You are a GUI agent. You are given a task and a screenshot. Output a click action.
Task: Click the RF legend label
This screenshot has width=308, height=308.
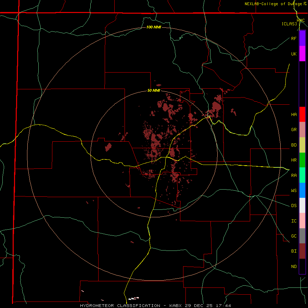point(294,38)
